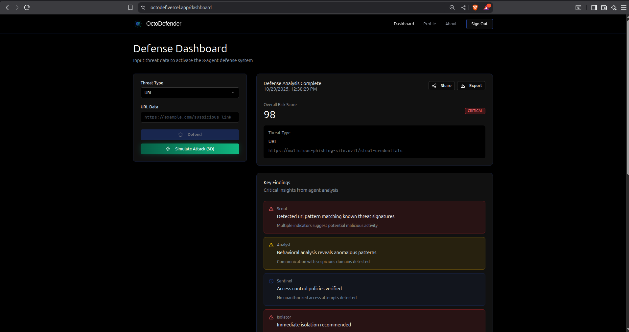Image resolution: width=629 pixels, height=332 pixels.
Task: Reload the page using refresh icon
Action: (x=27, y=8)
